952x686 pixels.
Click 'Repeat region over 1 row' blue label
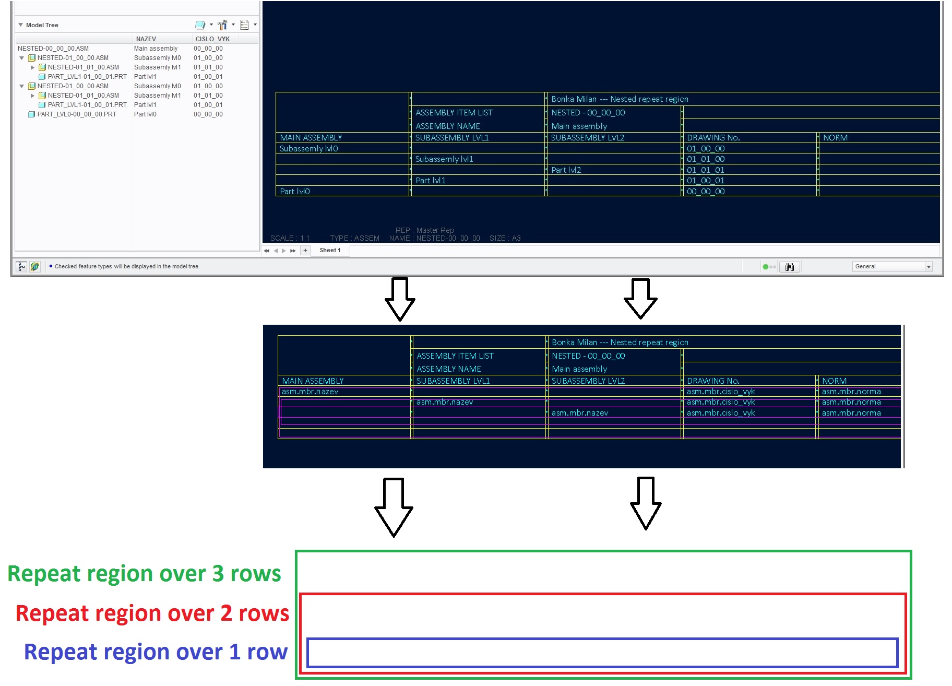click(x=156, y=652)
